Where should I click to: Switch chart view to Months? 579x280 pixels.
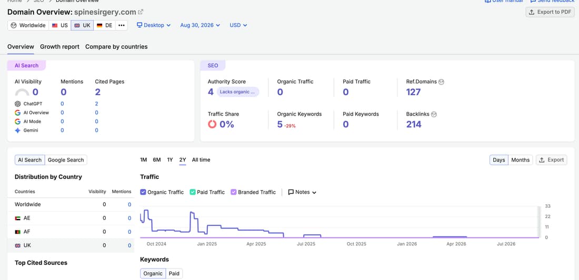coord(520,160)
